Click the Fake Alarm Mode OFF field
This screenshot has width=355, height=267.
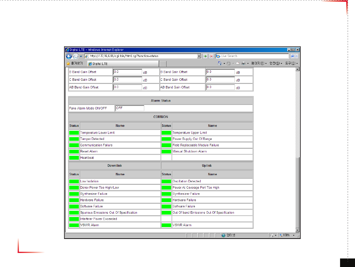(x=130, y=108)
